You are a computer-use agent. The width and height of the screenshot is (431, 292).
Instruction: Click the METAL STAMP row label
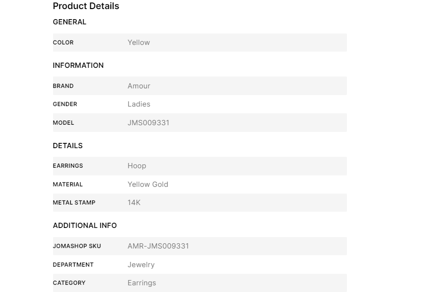74,203
